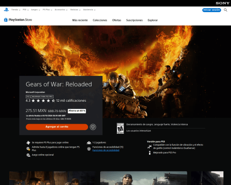The width and height of the screenshot is (231, 185).
Task: Open the Ofertas tab
Action: (117, 20)
